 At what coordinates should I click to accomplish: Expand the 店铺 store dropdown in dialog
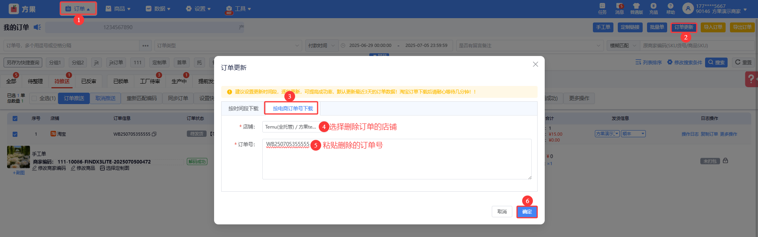pyautogui.click(x=290, y=127)
